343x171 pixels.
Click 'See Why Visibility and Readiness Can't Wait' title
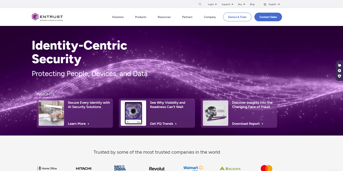(167, 105)
